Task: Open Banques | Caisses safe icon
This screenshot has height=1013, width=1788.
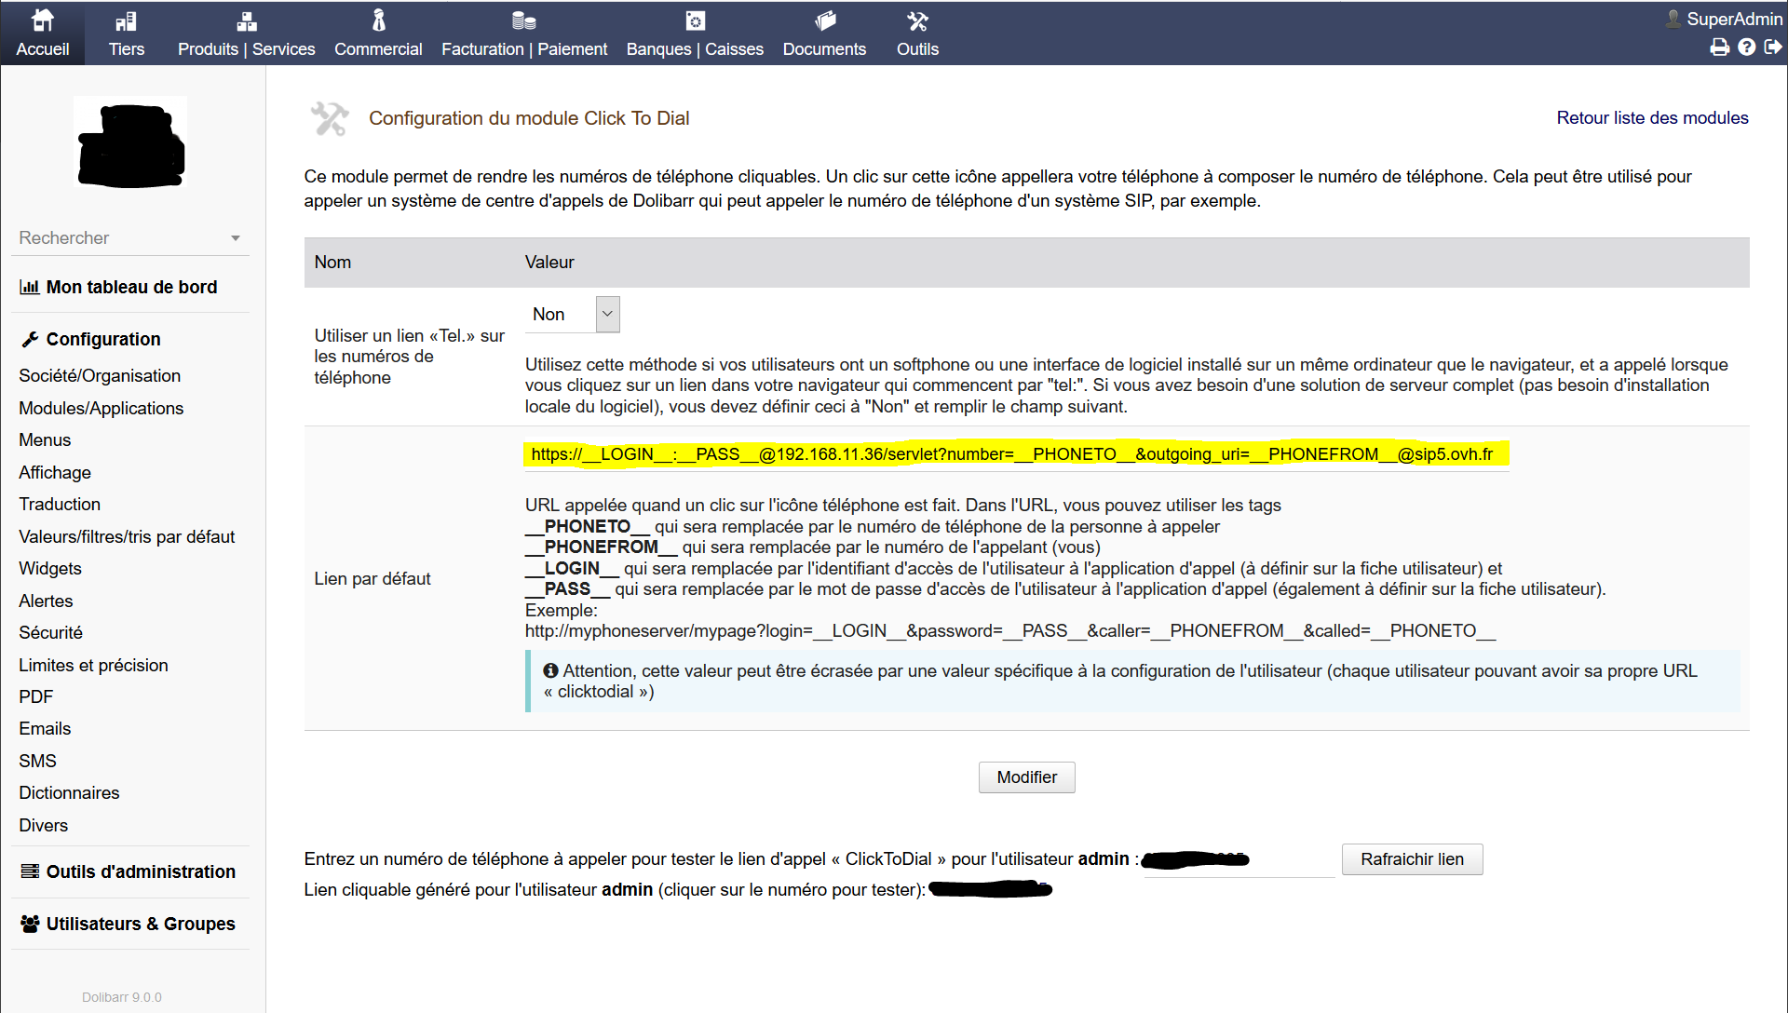Action: [695, 20]
